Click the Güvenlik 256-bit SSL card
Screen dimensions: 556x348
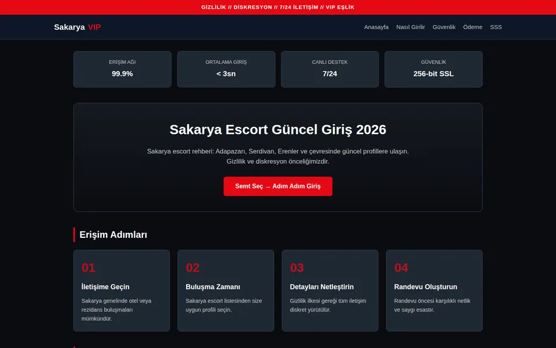click(433, 69)
